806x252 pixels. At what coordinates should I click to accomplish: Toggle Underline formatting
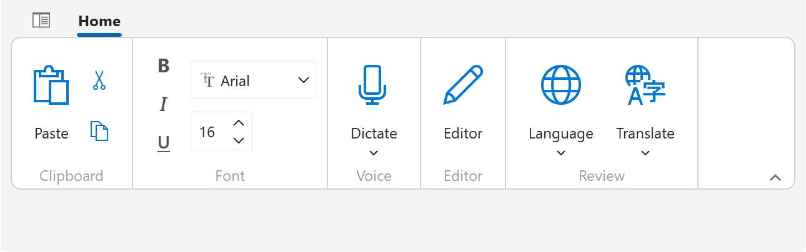[163, 143]
